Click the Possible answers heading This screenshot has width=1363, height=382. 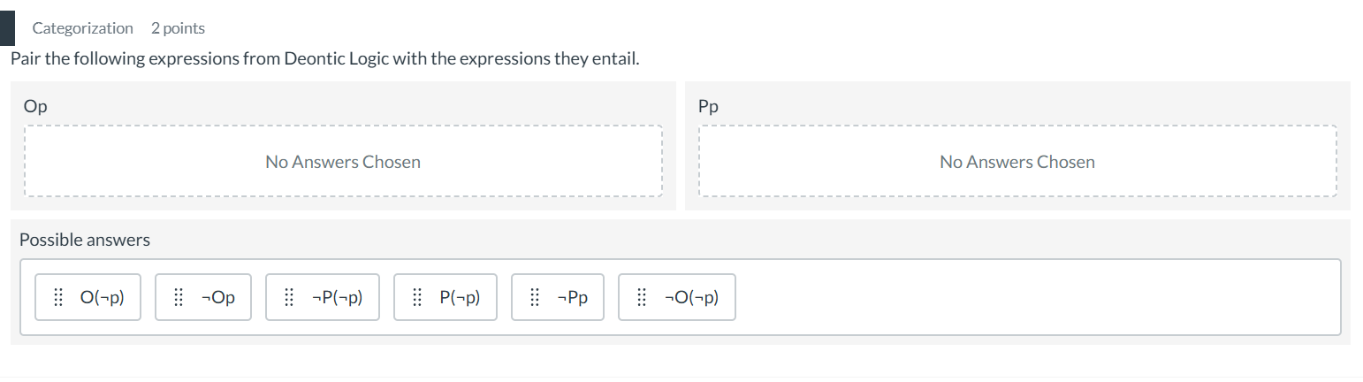click(x=85, y=240)
